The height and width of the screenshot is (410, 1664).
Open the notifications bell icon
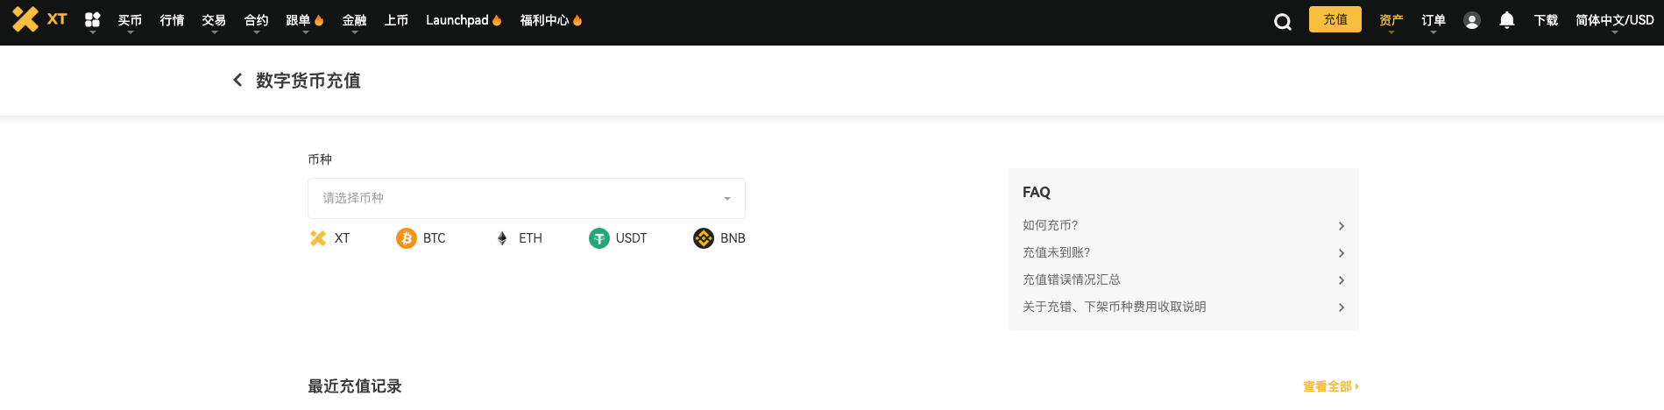(x=1507, y=19)
